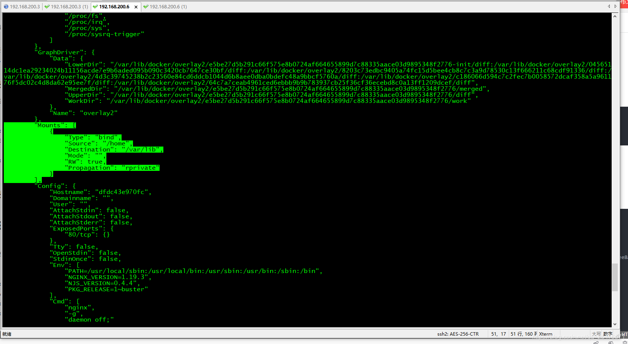Click the "OpenStdin": false line
Image resolution: width=628 pixels, height=344 pixels.
coord(85,253)
